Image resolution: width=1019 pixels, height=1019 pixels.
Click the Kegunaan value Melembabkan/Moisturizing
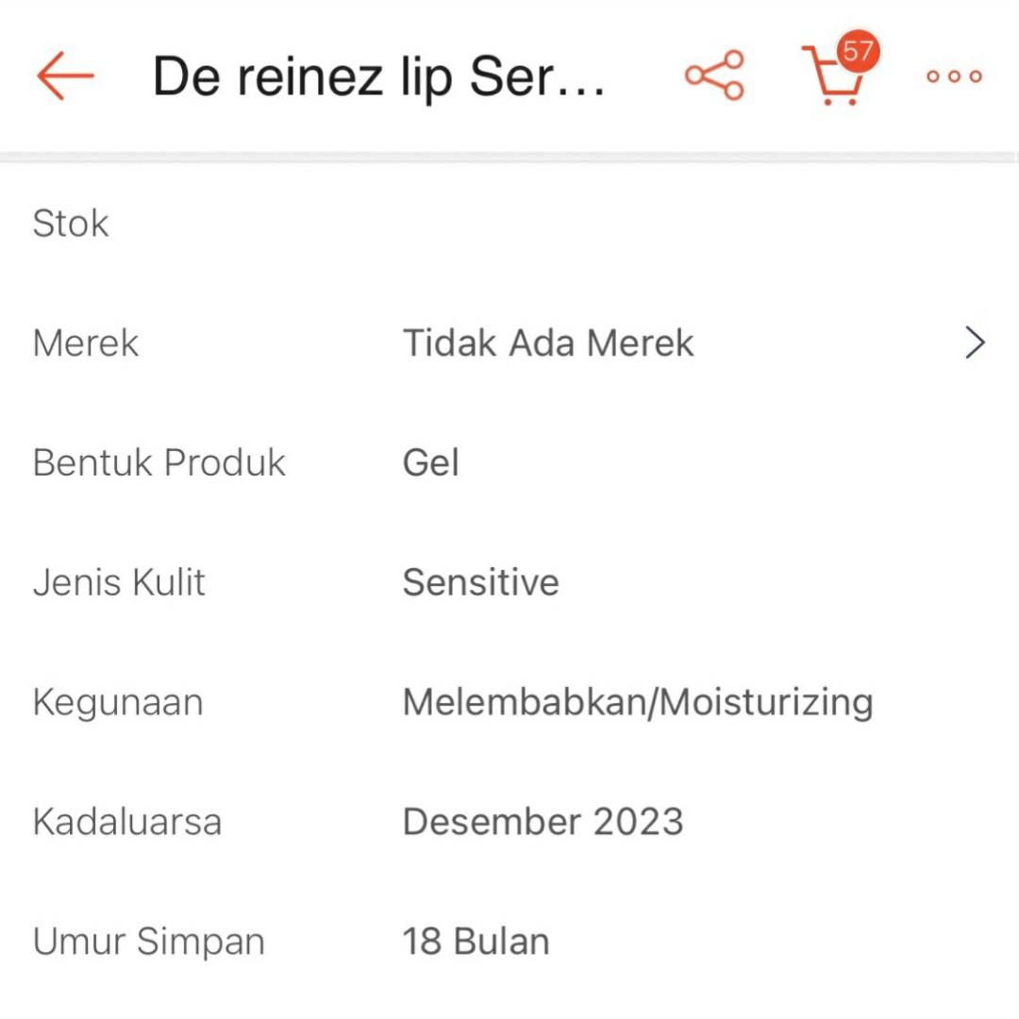pos(638,701)
